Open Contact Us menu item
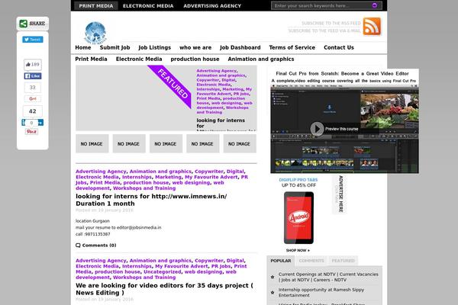Screen dimensions: 458x305 (339, 47)
